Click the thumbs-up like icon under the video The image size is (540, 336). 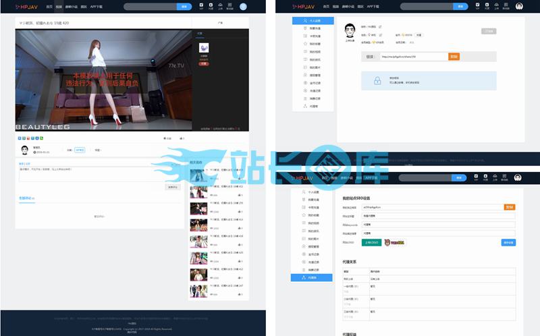(180, 138)
